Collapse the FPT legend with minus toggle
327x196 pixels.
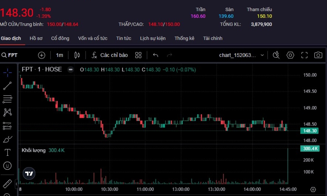(x=71, y=69)
